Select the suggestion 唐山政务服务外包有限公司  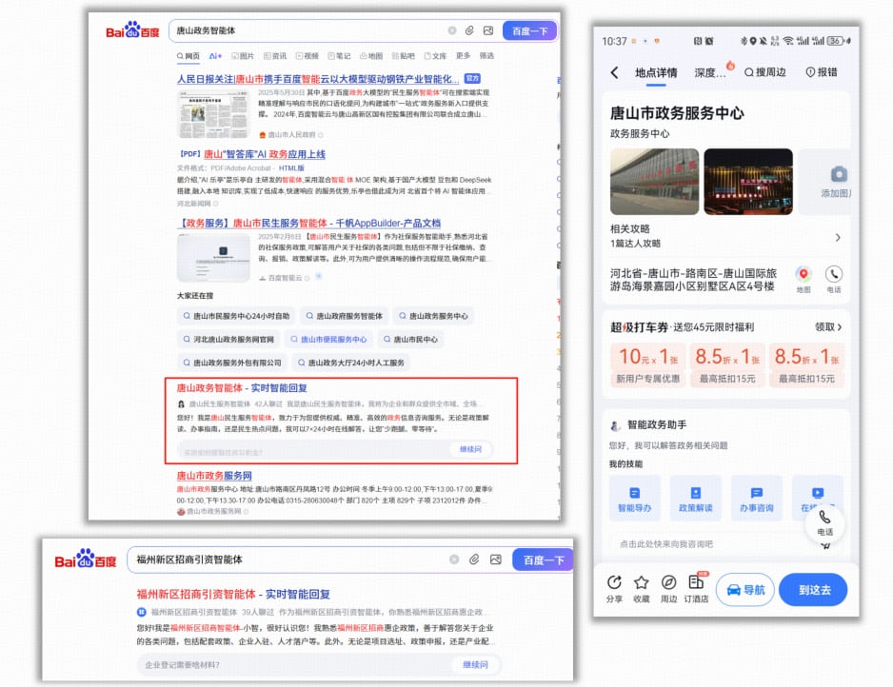(232, 363)
